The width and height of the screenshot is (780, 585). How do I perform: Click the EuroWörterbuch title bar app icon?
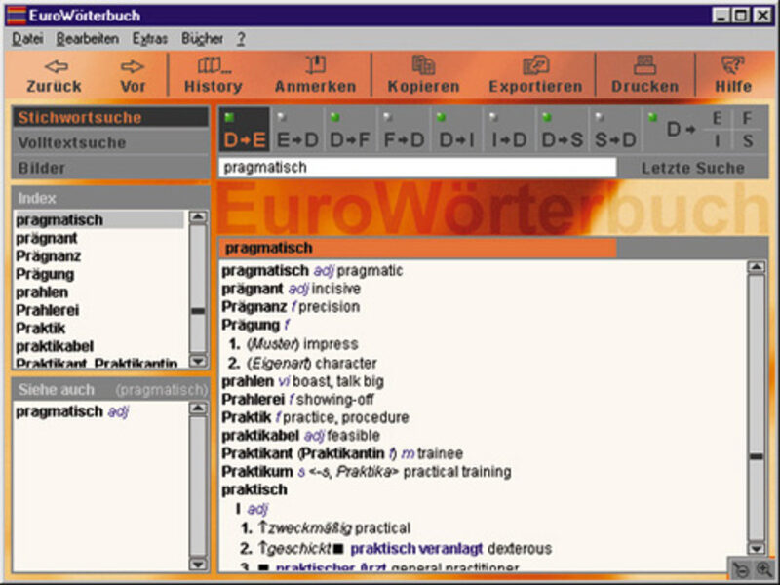[17, 16]
